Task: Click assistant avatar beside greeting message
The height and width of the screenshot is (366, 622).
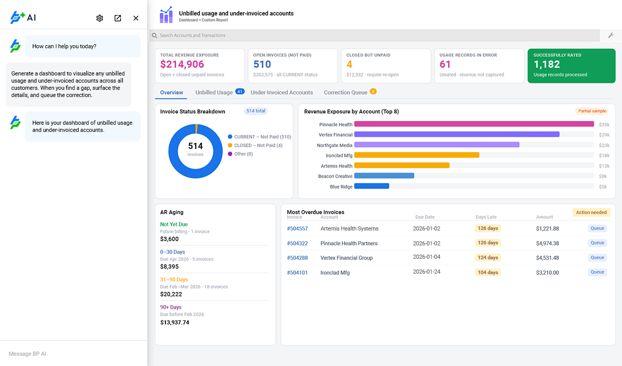Action: 15,46
